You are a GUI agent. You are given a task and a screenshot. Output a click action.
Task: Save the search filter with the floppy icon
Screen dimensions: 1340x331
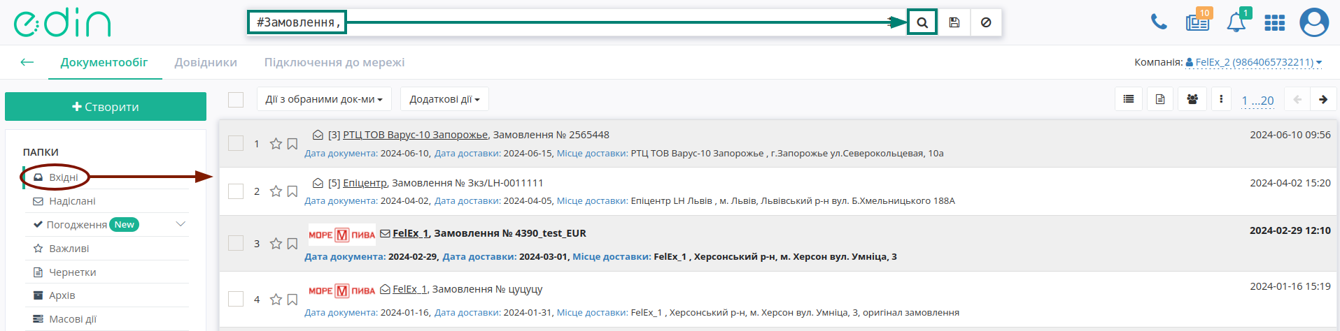point(954,22)
